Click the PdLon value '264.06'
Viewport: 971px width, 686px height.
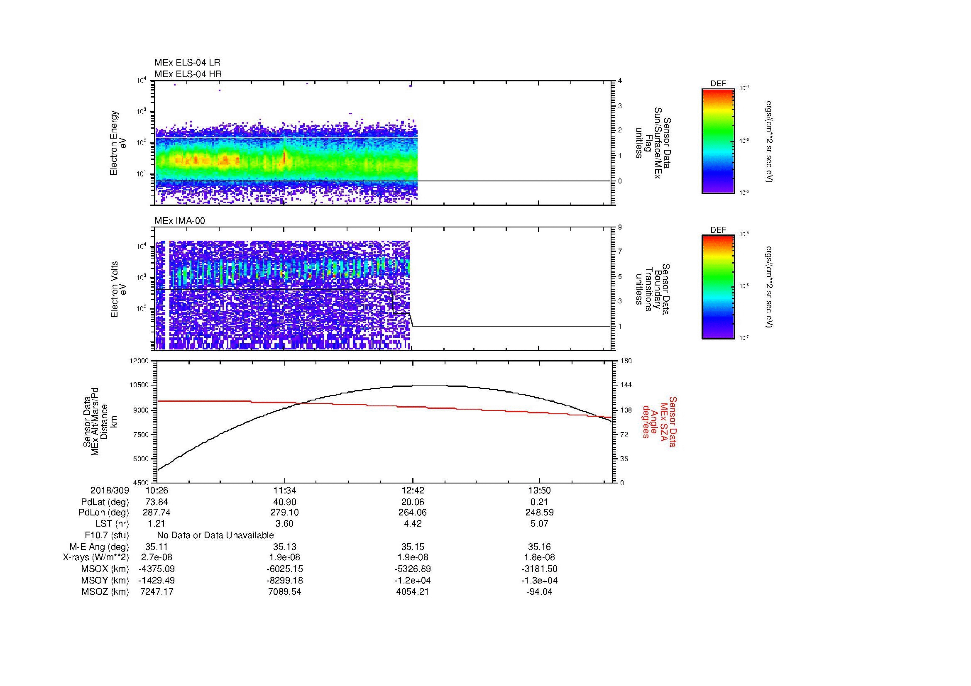tap(412, 513)
